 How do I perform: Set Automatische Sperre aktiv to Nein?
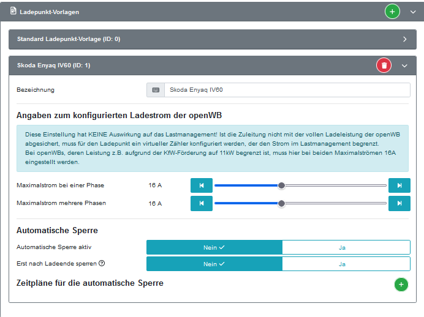point(214,247)
